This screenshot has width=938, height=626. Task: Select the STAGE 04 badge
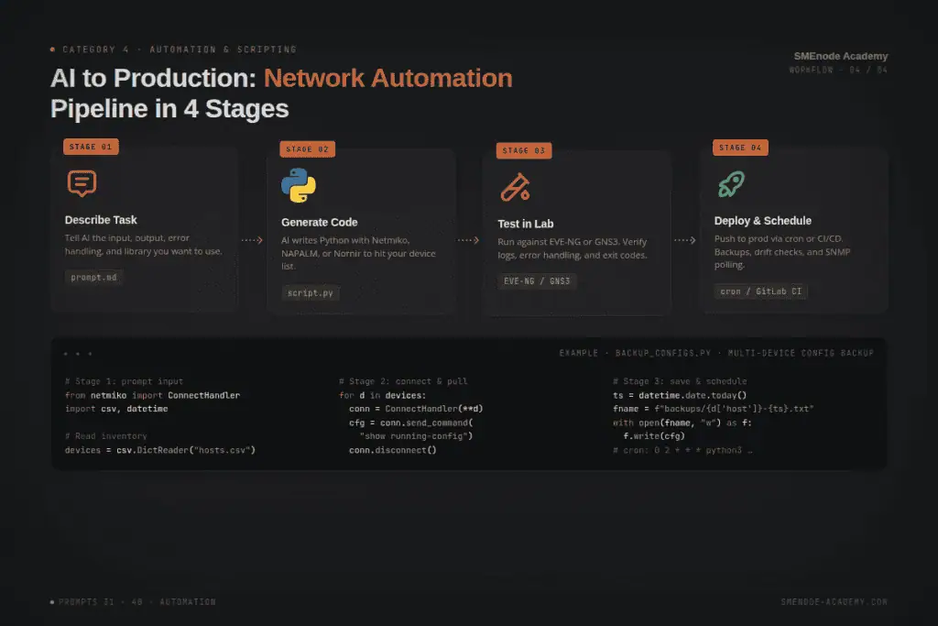(740, 148)
